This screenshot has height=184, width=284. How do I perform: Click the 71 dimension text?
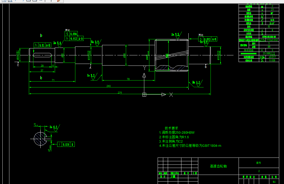[53, 80]
